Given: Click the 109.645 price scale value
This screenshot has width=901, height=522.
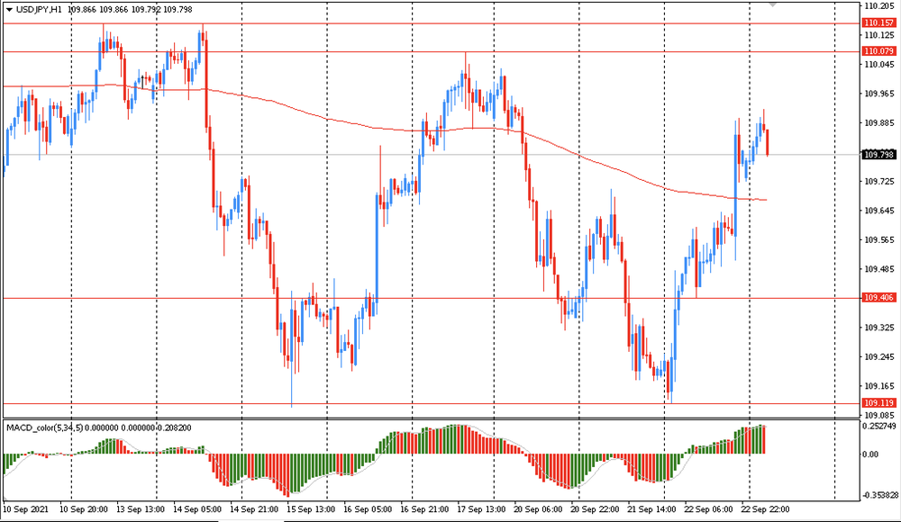Looking at the screenshot, I should point(879,211).
